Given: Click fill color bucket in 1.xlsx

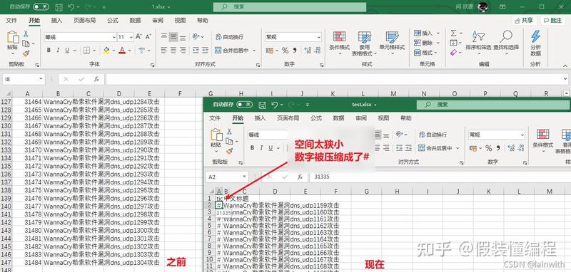Looking at the screenshot, I should point(106,51).
